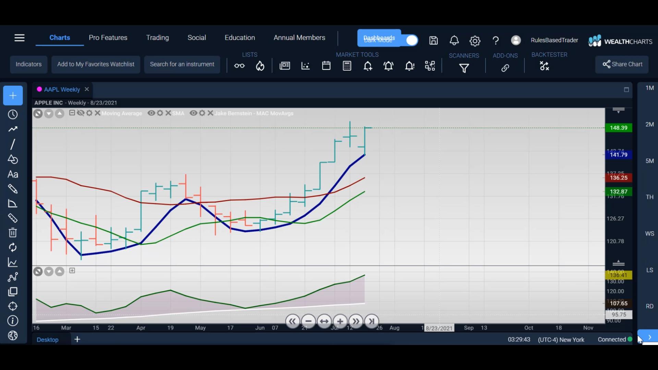Screen dimensions: 658x370
Task: Toggle Jake Bernstein MAC MovAvgs visibility
Action: coord(193,113)
